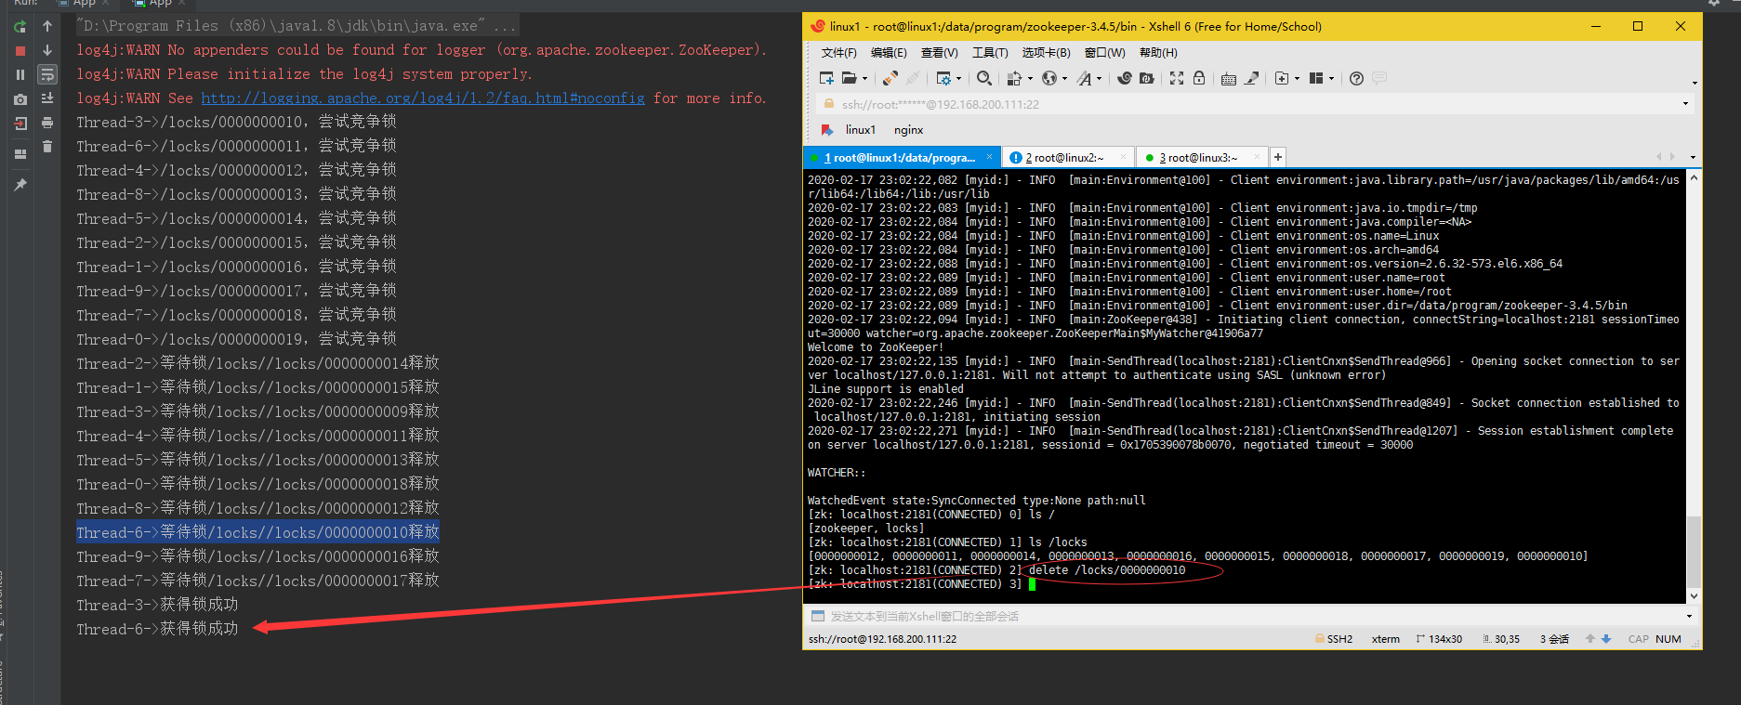
Task: Select the second App run tab
Action: pyautogui.click(x=160, y=3)
